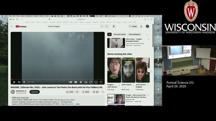This screenshot has width=216, height=121.
Task: Go back in Safari
Action: (x=22, y=19)
